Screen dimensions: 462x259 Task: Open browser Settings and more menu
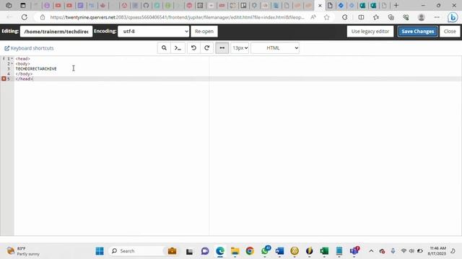coord(437,17)
